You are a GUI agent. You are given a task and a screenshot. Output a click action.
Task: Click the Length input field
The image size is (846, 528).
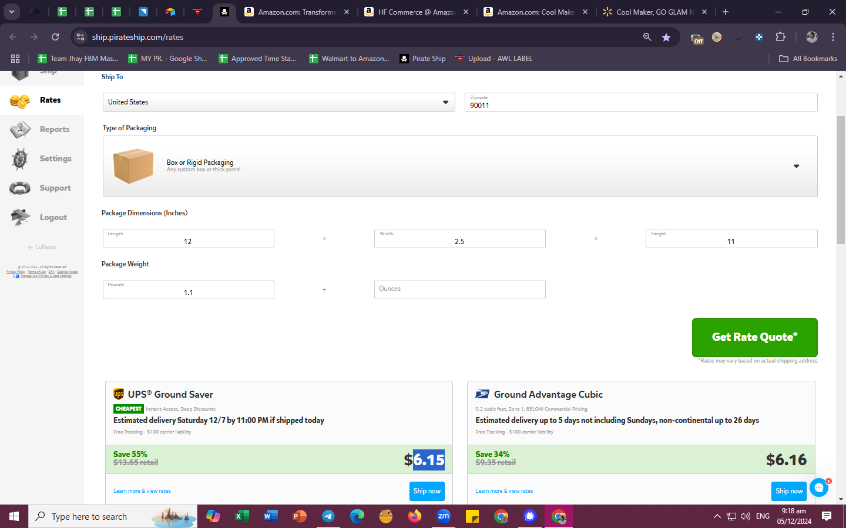188,238
